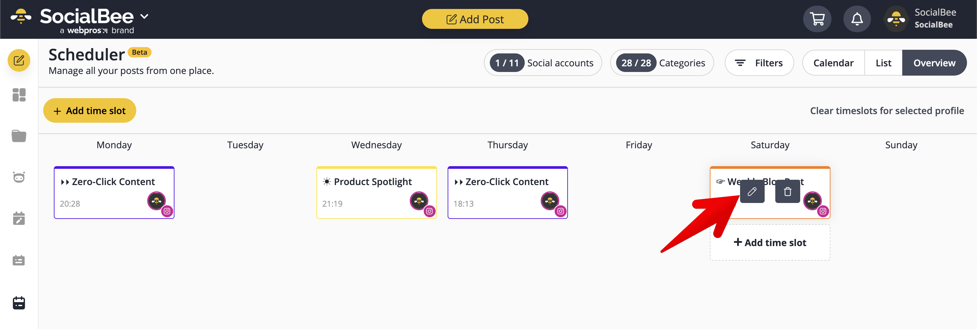Delete the Saturday time slot via trash icon
The height and width of the screenshot is (329, 977).
coord(787,192)
